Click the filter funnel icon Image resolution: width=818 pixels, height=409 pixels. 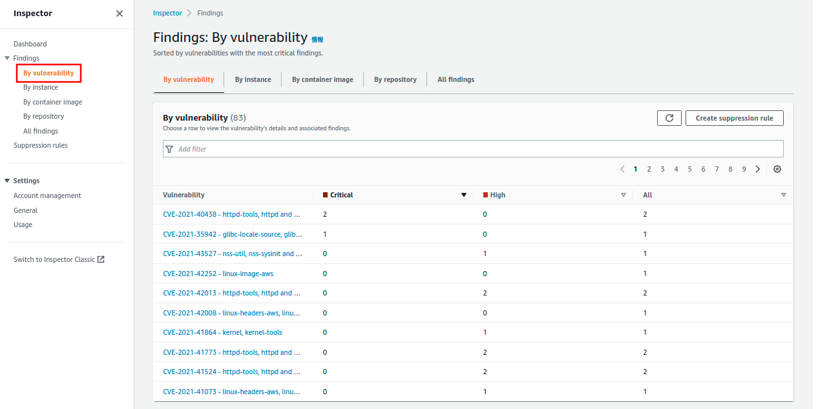coord(170,149)
